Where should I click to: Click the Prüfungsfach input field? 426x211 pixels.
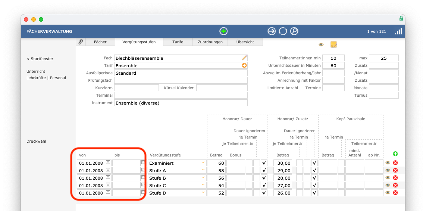coord(181,81)
